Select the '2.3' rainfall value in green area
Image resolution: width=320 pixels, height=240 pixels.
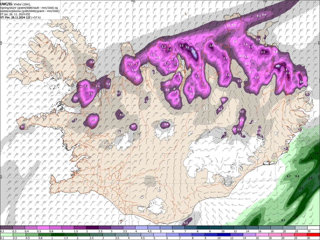(310, 178)
